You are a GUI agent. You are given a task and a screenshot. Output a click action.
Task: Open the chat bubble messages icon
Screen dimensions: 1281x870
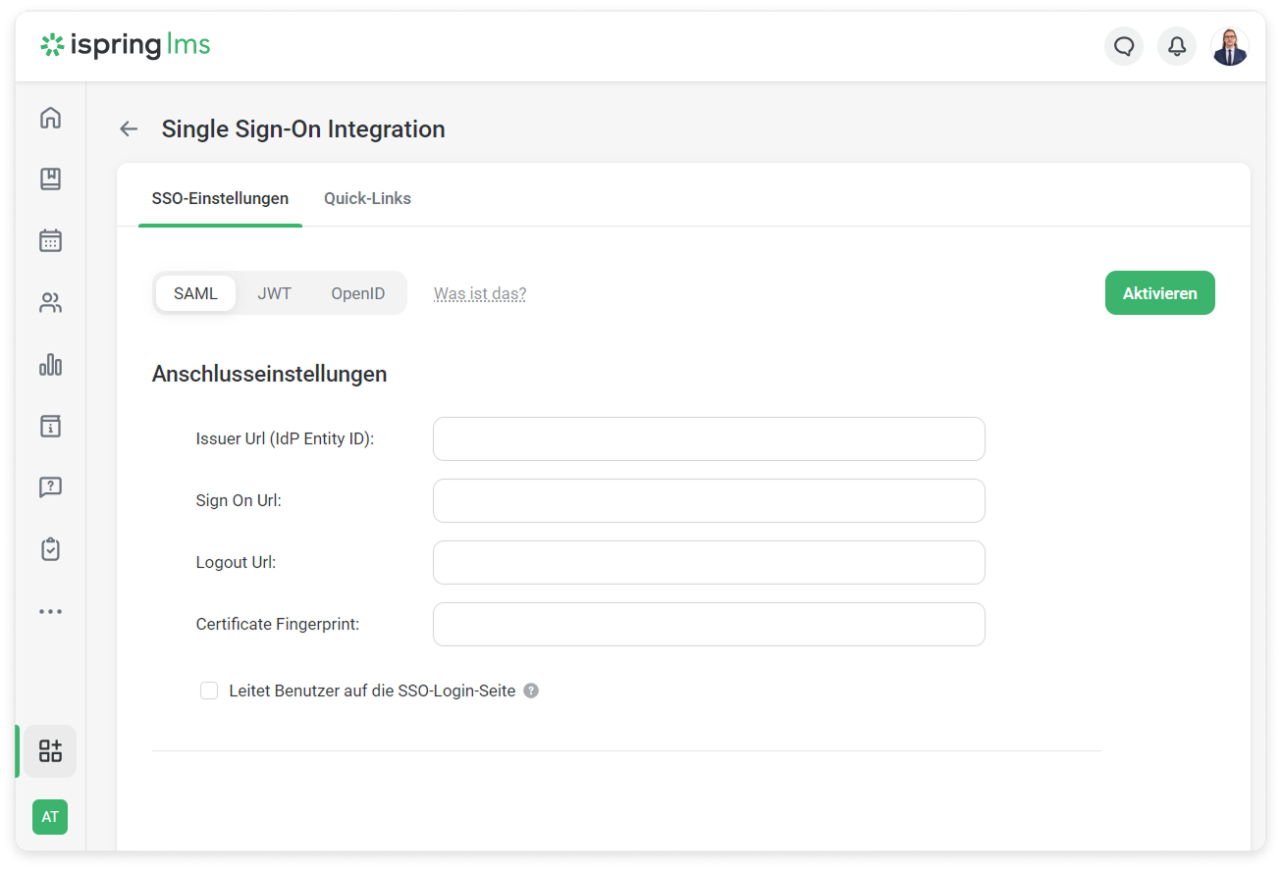(x=1124, y=46)
